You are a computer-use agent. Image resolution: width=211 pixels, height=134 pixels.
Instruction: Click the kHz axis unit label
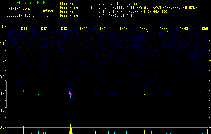tap(3, 27)
